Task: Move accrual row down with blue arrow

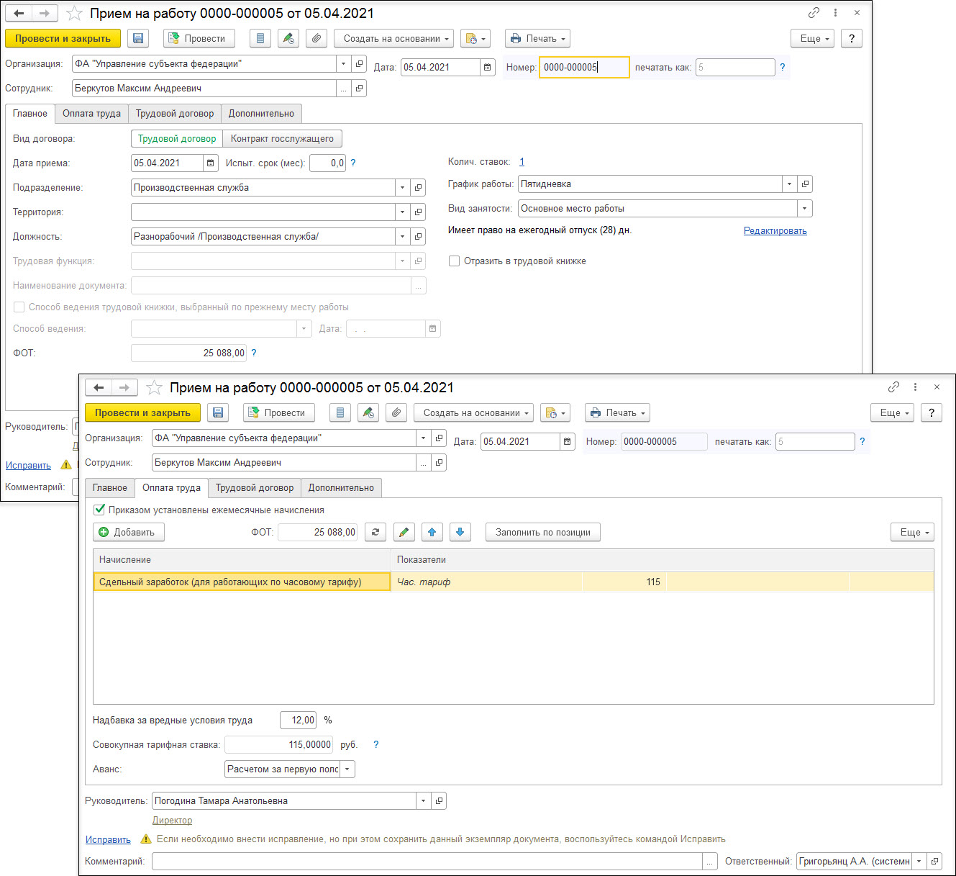Action: click(x=460, y=532)
